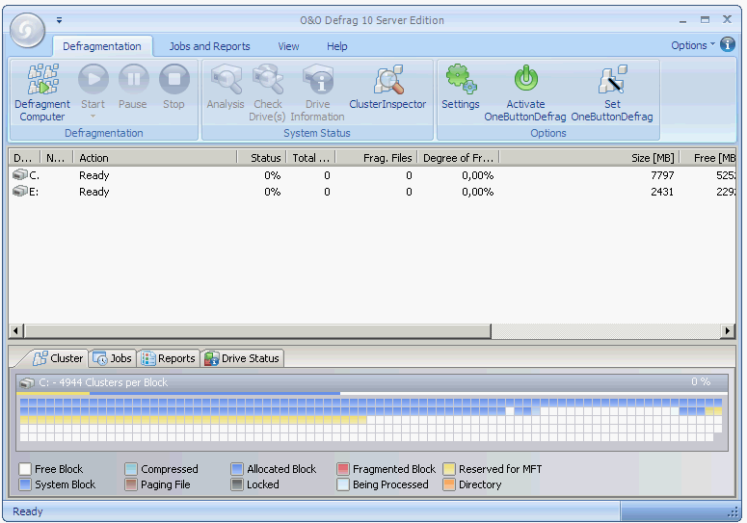The width and height of the screenshot is (747, 523).
Task: Select the Cluster bottom tab
Action: pos(58,358)
